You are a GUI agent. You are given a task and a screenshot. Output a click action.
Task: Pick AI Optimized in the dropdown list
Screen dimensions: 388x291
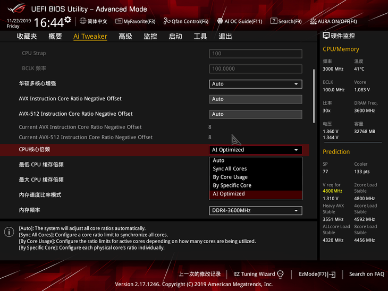pyautogui.click(x=256, y=194)
